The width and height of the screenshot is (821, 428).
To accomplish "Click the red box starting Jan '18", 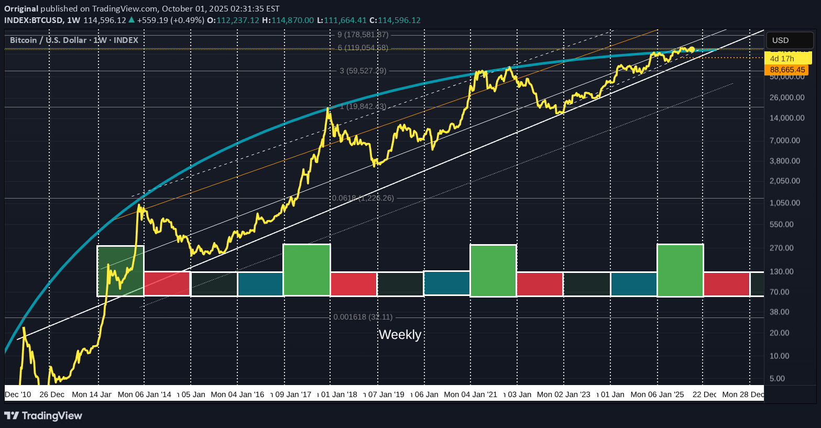I will [354, 284].
